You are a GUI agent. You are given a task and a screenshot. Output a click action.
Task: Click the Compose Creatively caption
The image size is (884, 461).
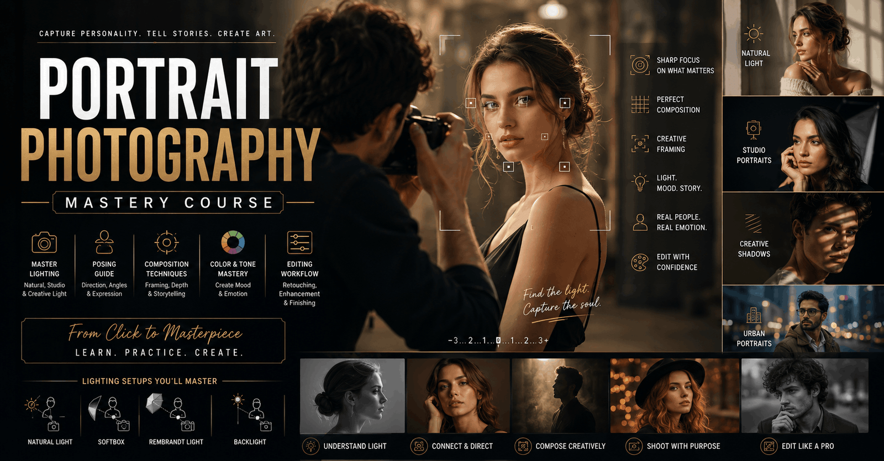point(570,446)
